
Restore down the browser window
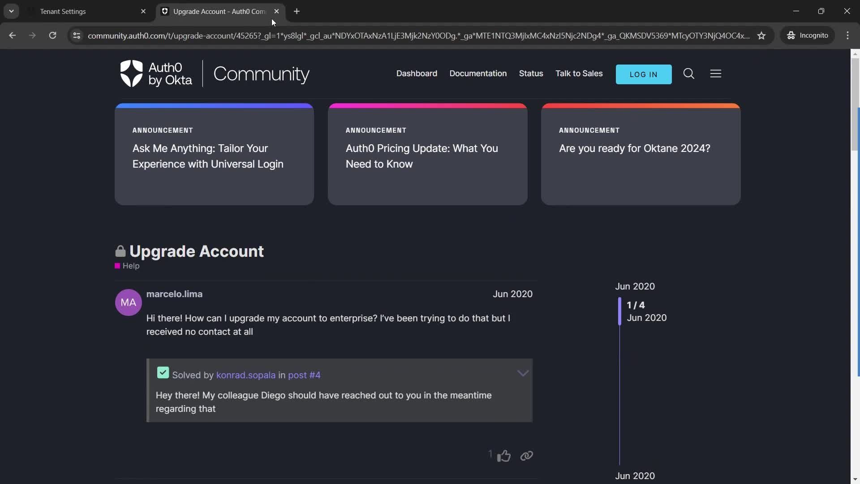point(821,11)
